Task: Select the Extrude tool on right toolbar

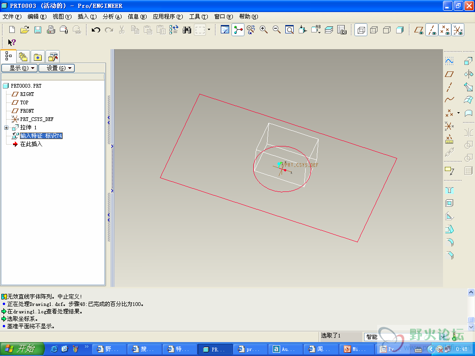Action: coord(469,61)
